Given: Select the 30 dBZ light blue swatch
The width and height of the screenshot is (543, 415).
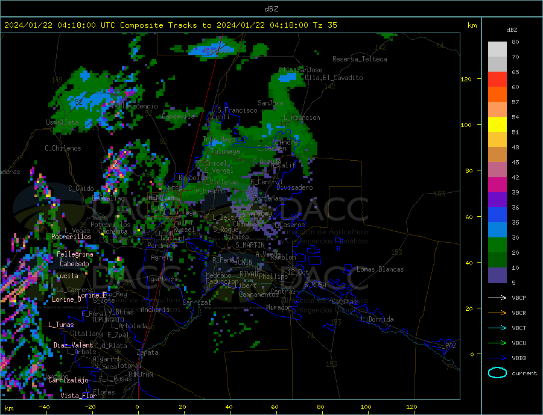Looking at the screenshot, I should [497, 230].
